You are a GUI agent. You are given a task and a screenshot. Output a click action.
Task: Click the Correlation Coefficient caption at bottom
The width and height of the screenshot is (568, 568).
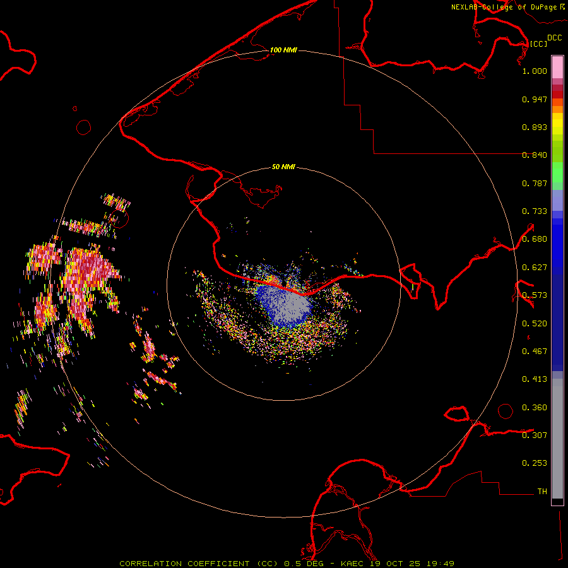click(287, 564)
